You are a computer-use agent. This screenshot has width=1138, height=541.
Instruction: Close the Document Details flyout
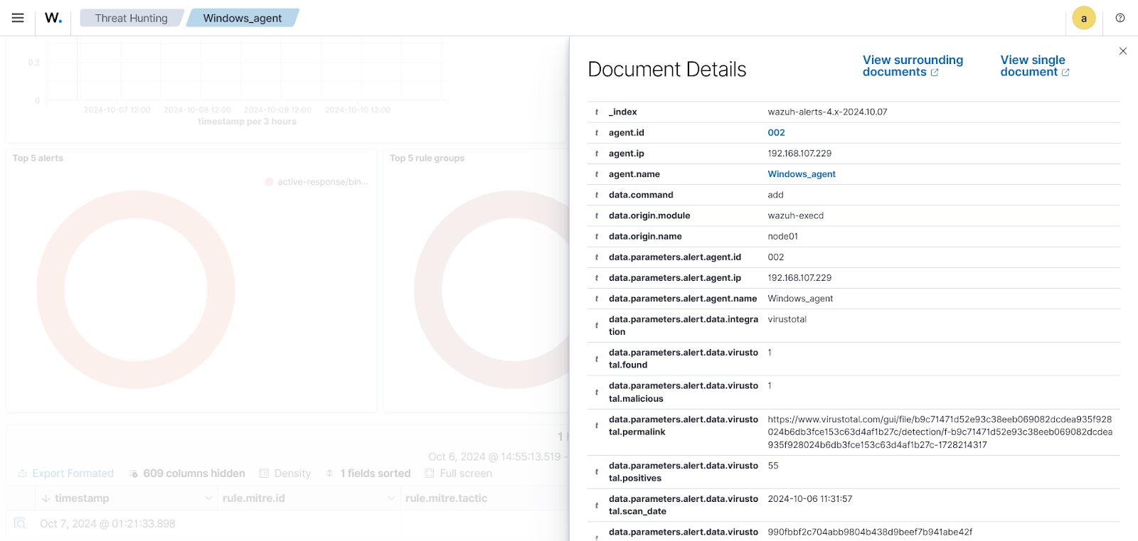point(1123,51)
